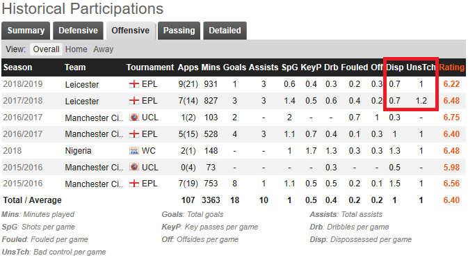This screenshot has height=258, width=468.
Task: Click the UCL logo icon in 2015/2016 row
Action: 134,167
